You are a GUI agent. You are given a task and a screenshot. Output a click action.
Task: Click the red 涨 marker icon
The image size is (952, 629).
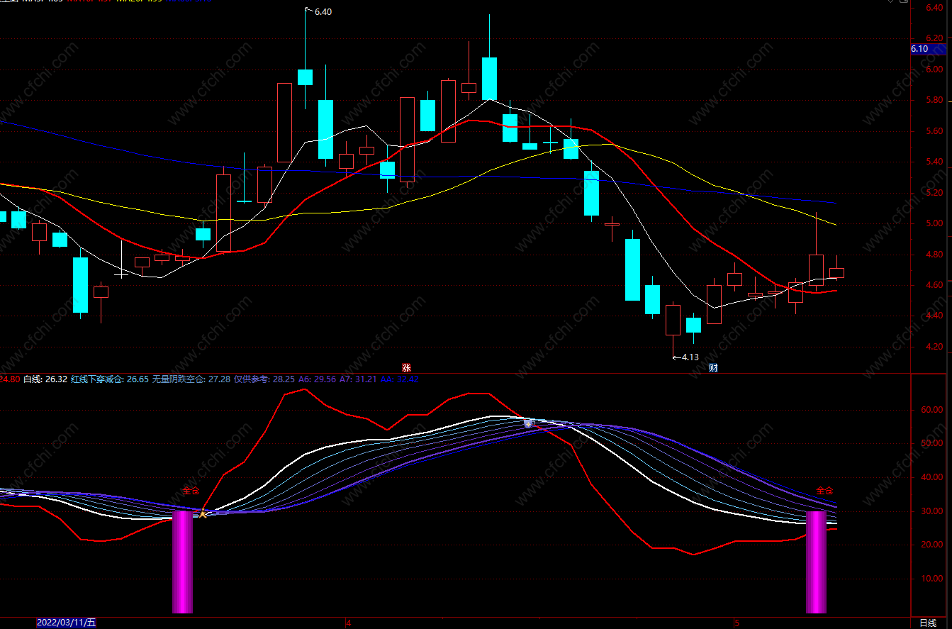pos(406,367)
